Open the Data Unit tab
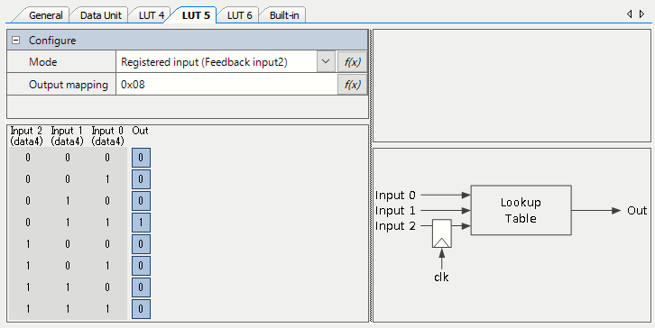The image size is (655, 328). coord(101,15)
